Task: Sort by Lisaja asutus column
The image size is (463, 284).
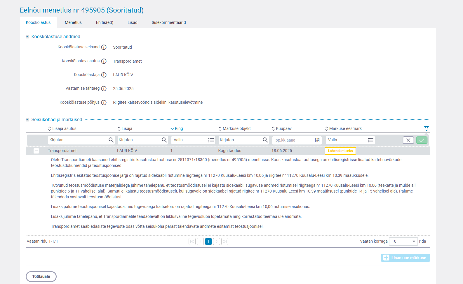Action: pyautogui.click(x=62, y=128)
